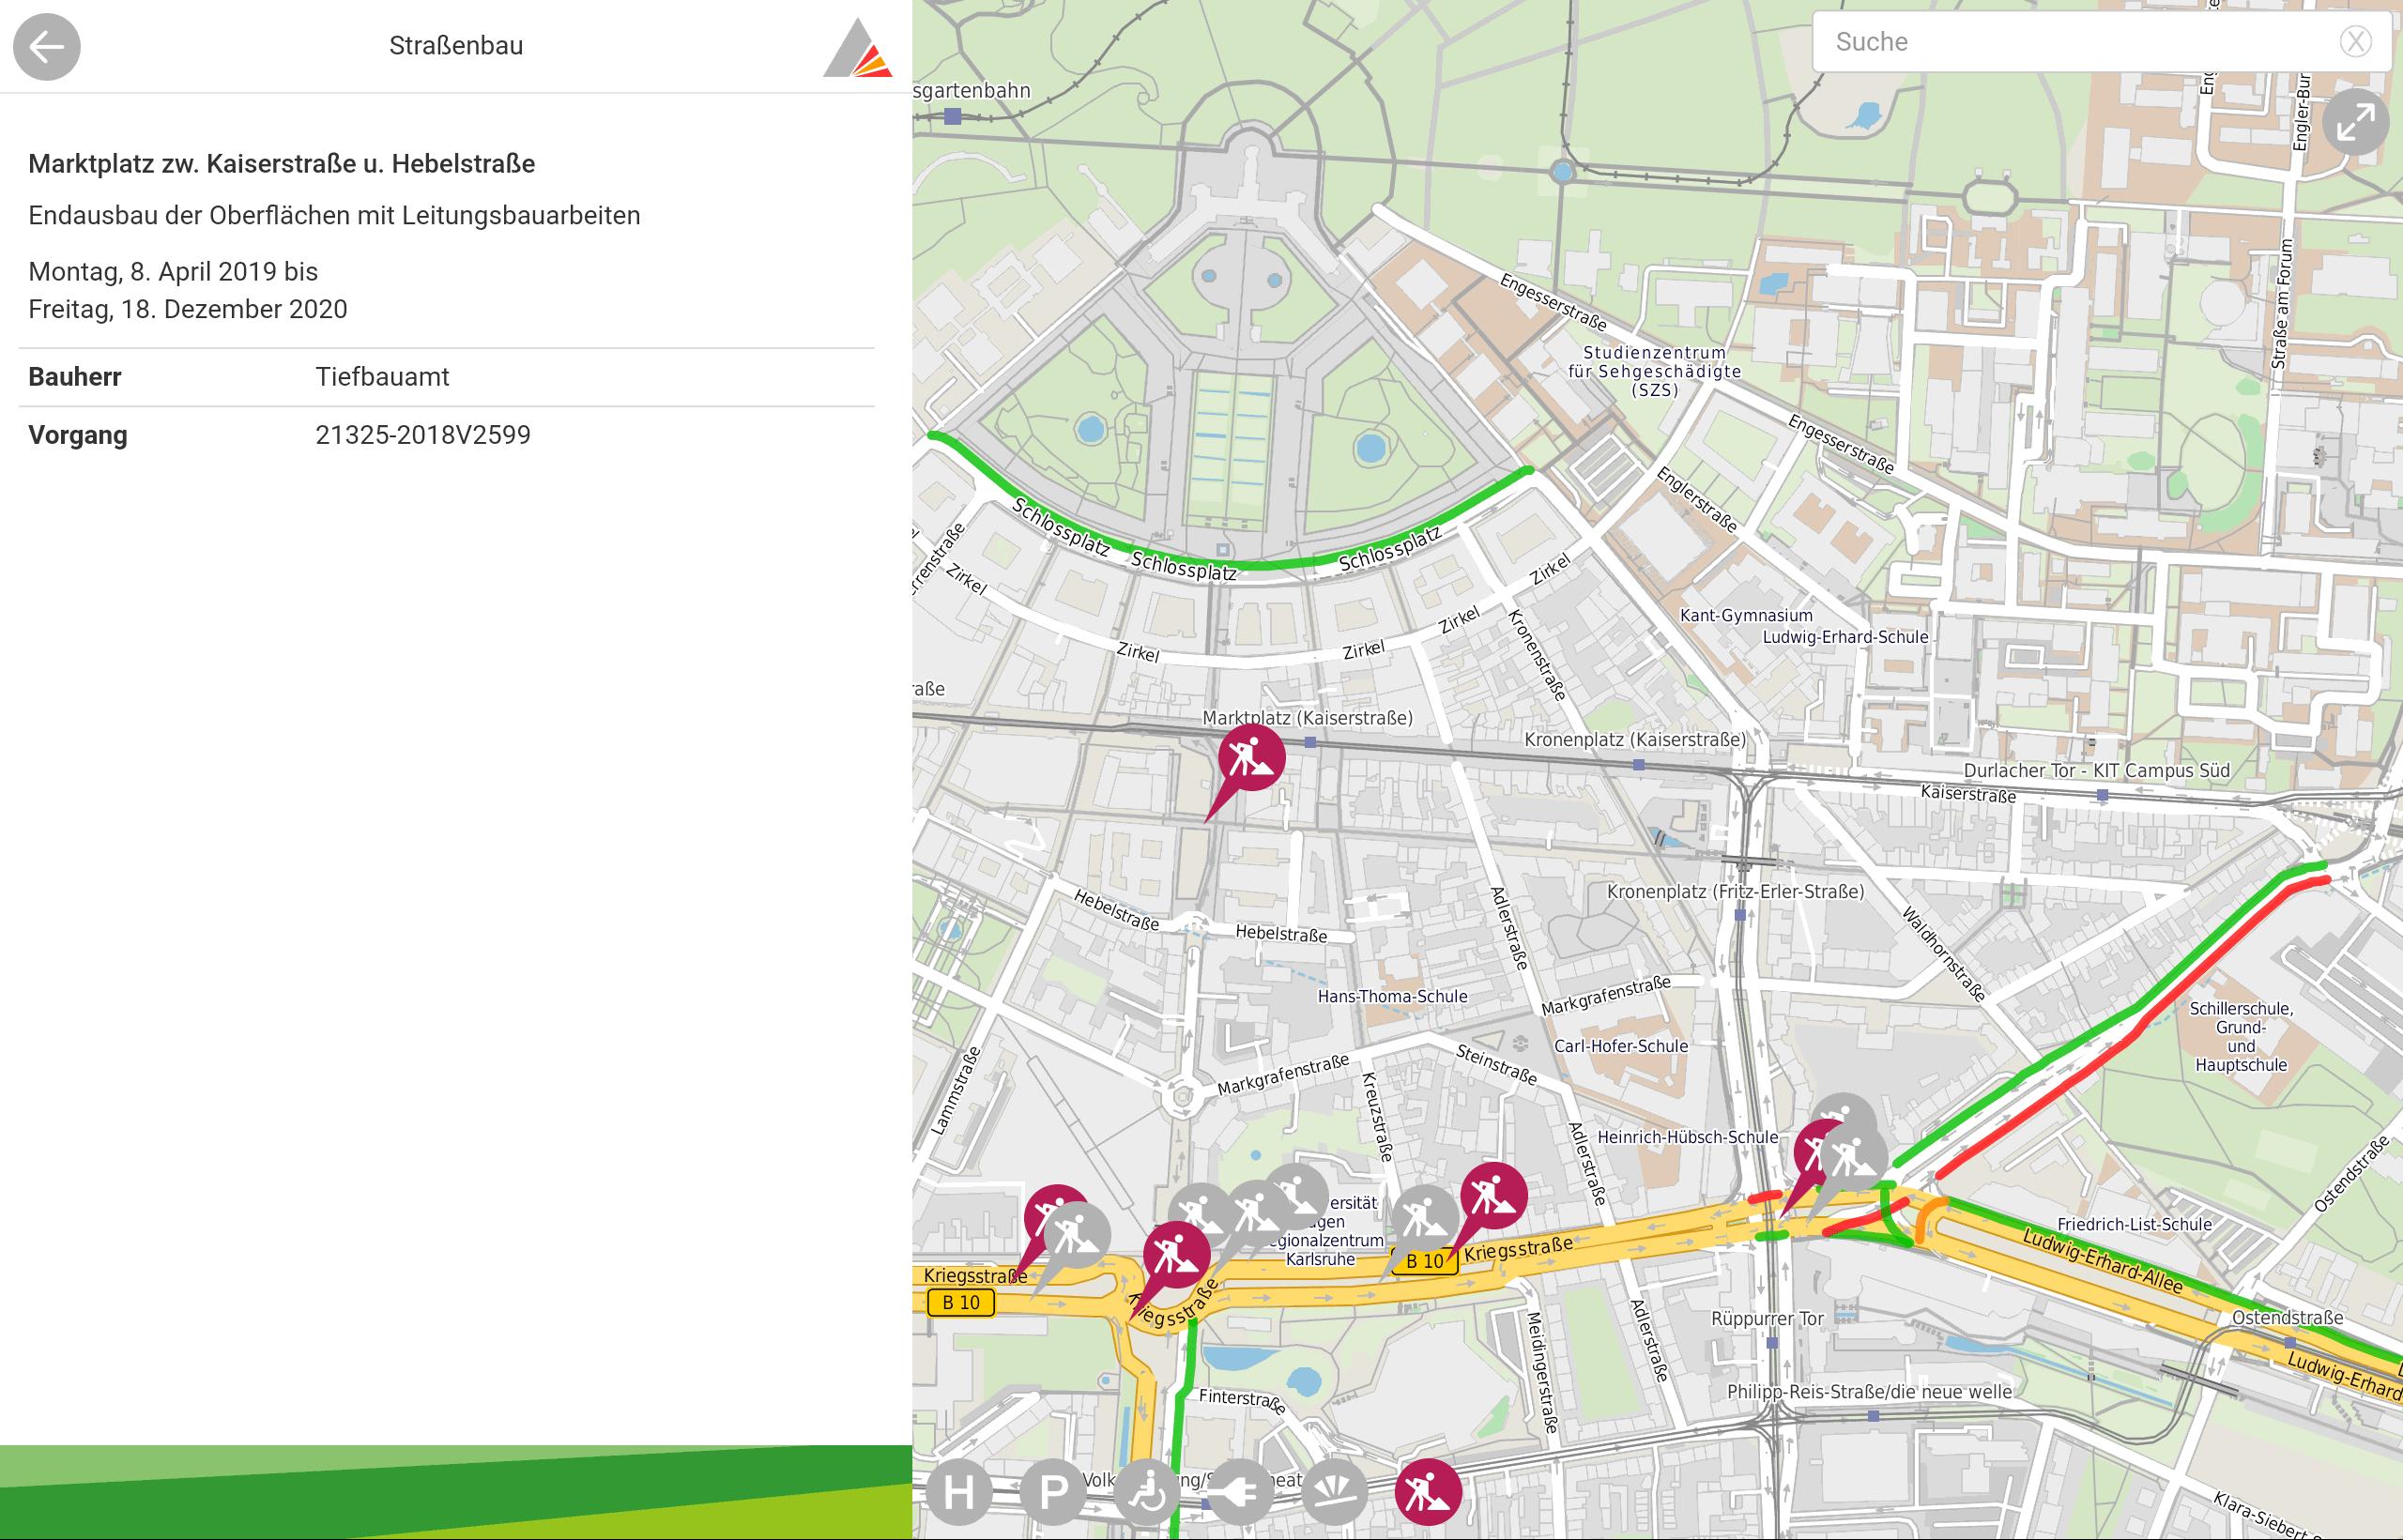Click the Straße am Forum label
The image size is (2403, 1540).
click(2280, 305)
